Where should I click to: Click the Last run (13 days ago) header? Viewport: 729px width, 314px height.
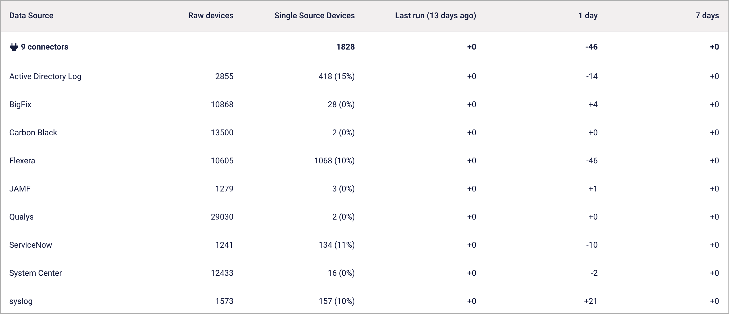(435, 16)
